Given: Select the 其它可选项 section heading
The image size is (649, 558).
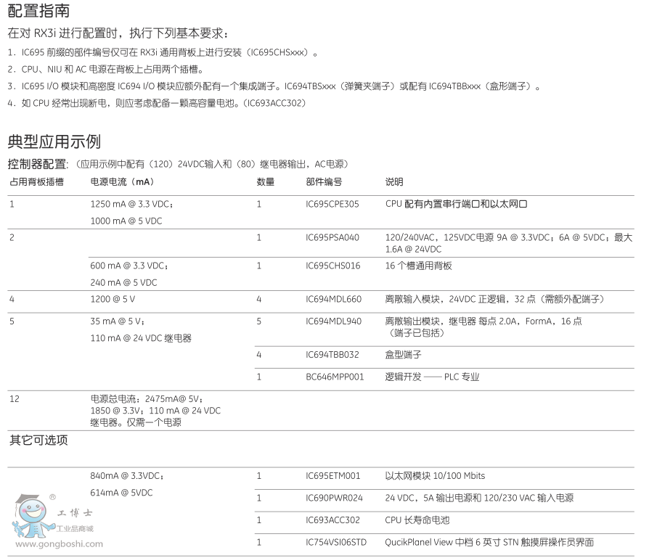Looking at the screenshot, I should click(38, 440).
